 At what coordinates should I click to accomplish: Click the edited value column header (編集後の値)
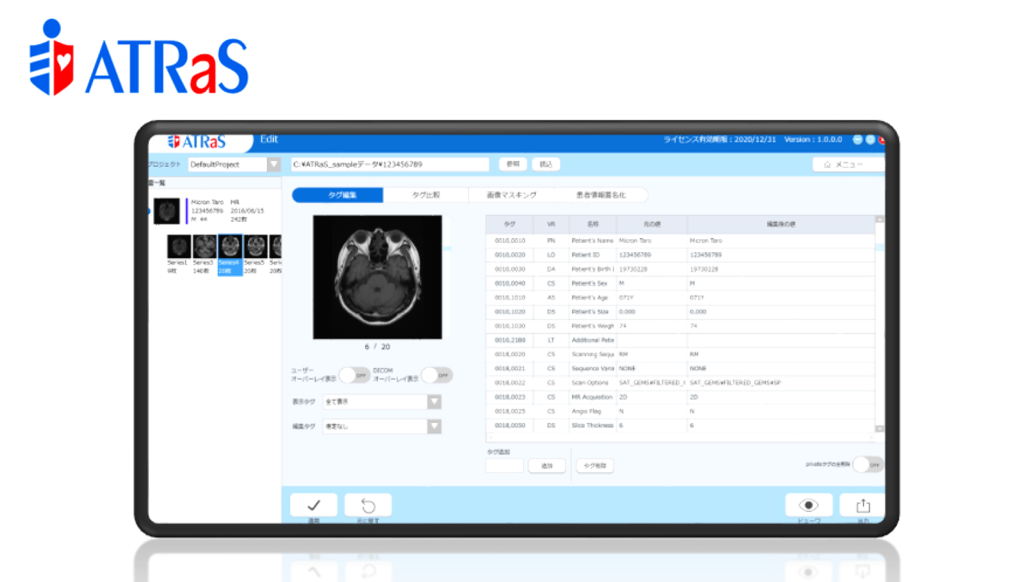[x=781, y=224]
